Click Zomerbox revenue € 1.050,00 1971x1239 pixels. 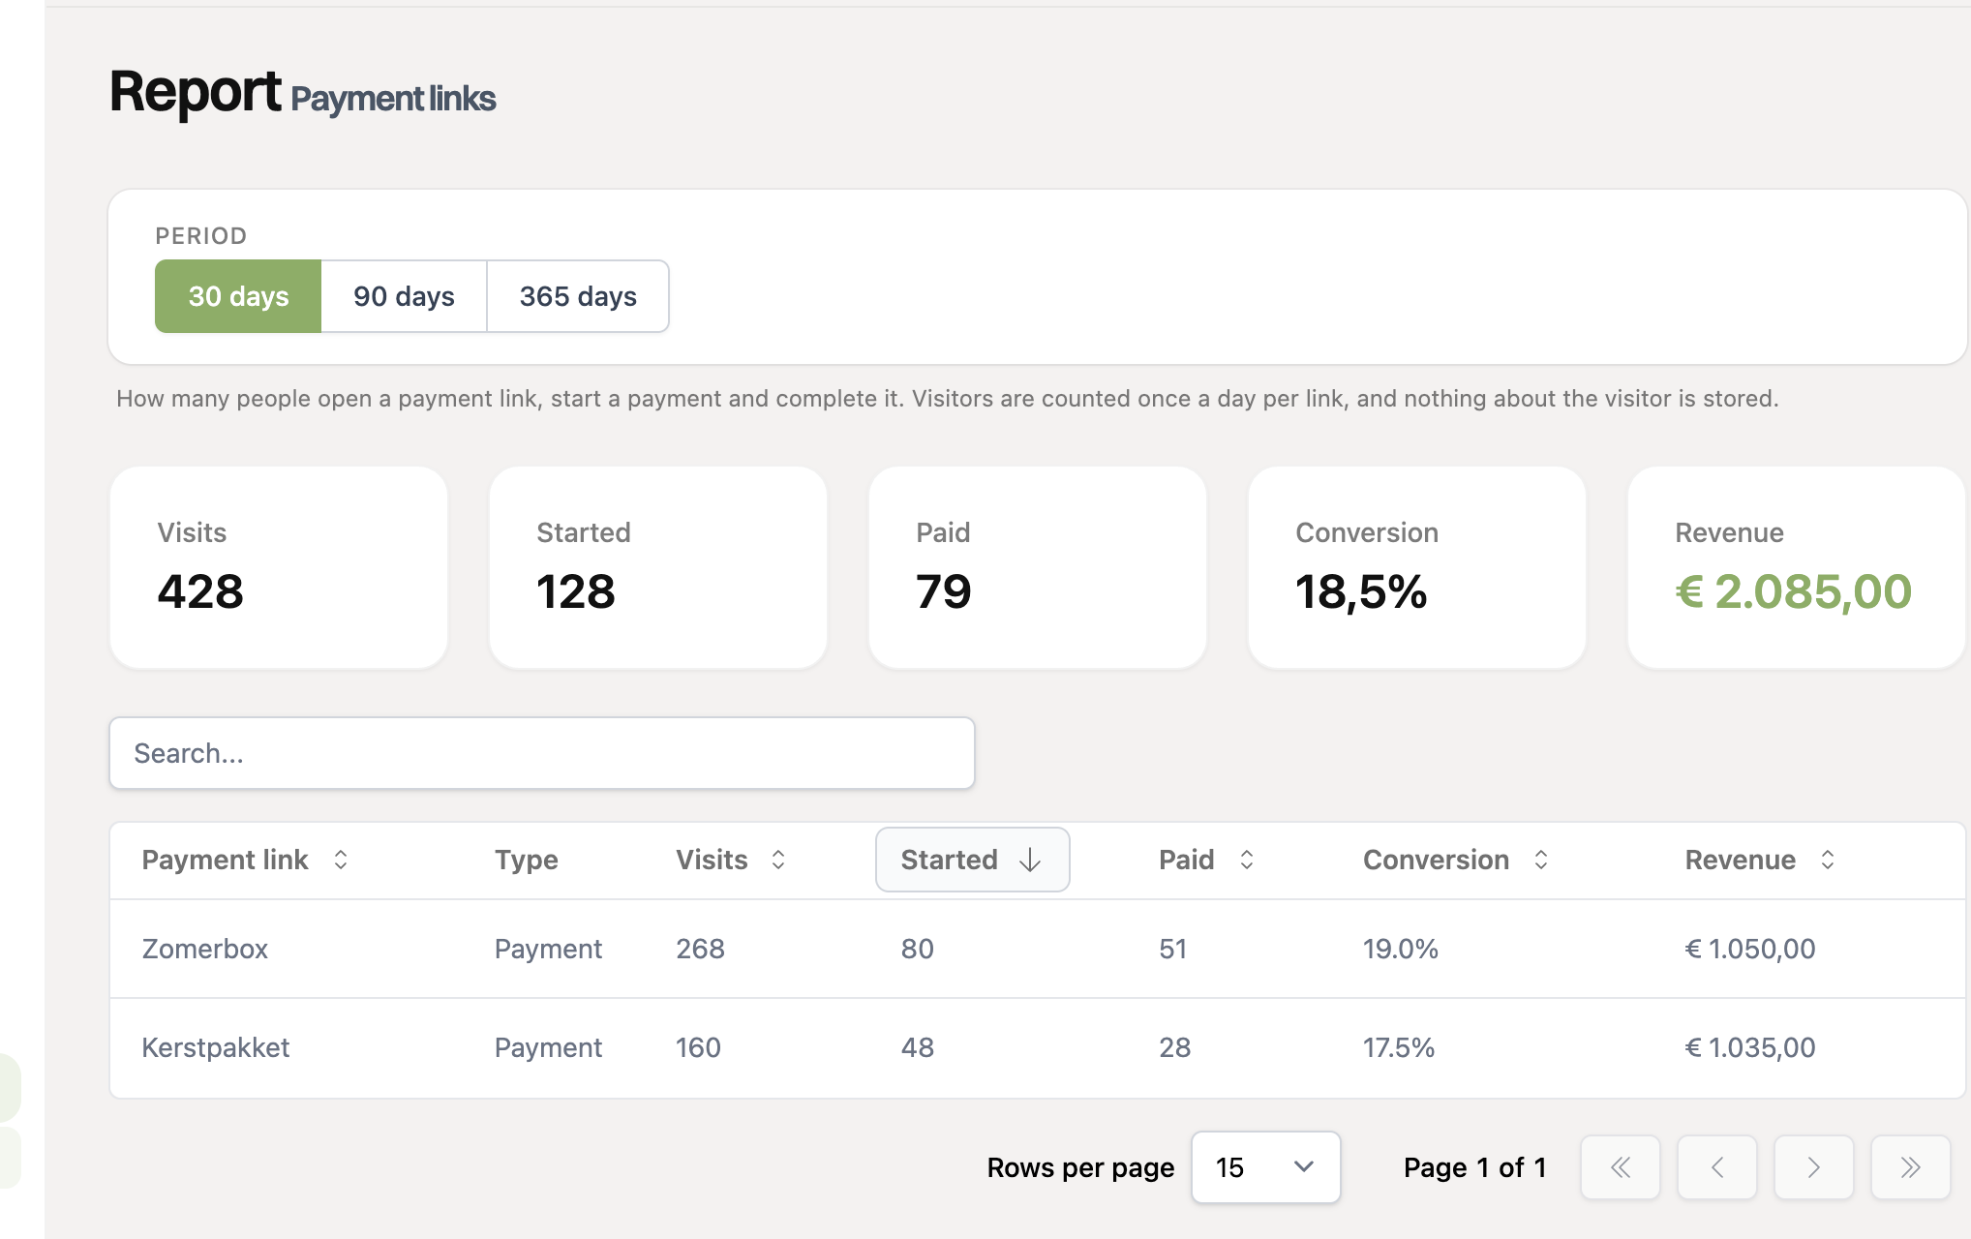(x=1750, y=949)
